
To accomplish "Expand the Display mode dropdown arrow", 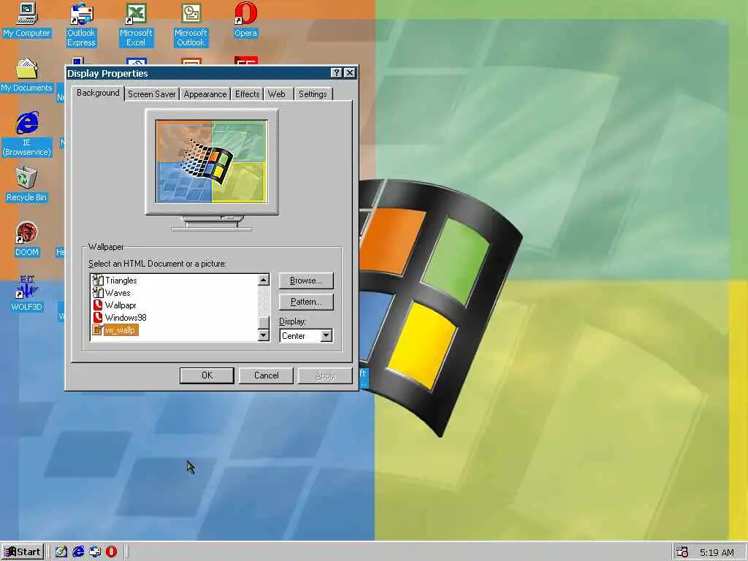I will pyautogui.click(x=326, y=336).
